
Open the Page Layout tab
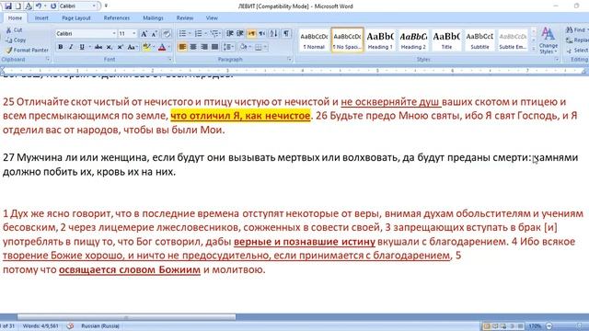(x=76, y=18)
